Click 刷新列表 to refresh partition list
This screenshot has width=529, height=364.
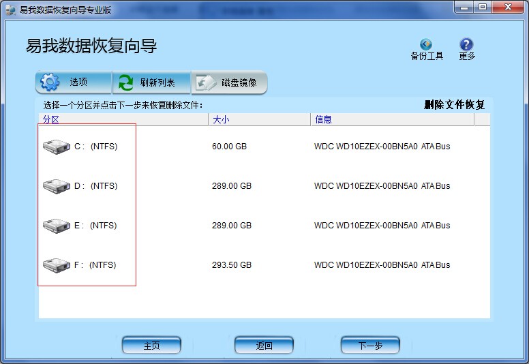point(157,82)
